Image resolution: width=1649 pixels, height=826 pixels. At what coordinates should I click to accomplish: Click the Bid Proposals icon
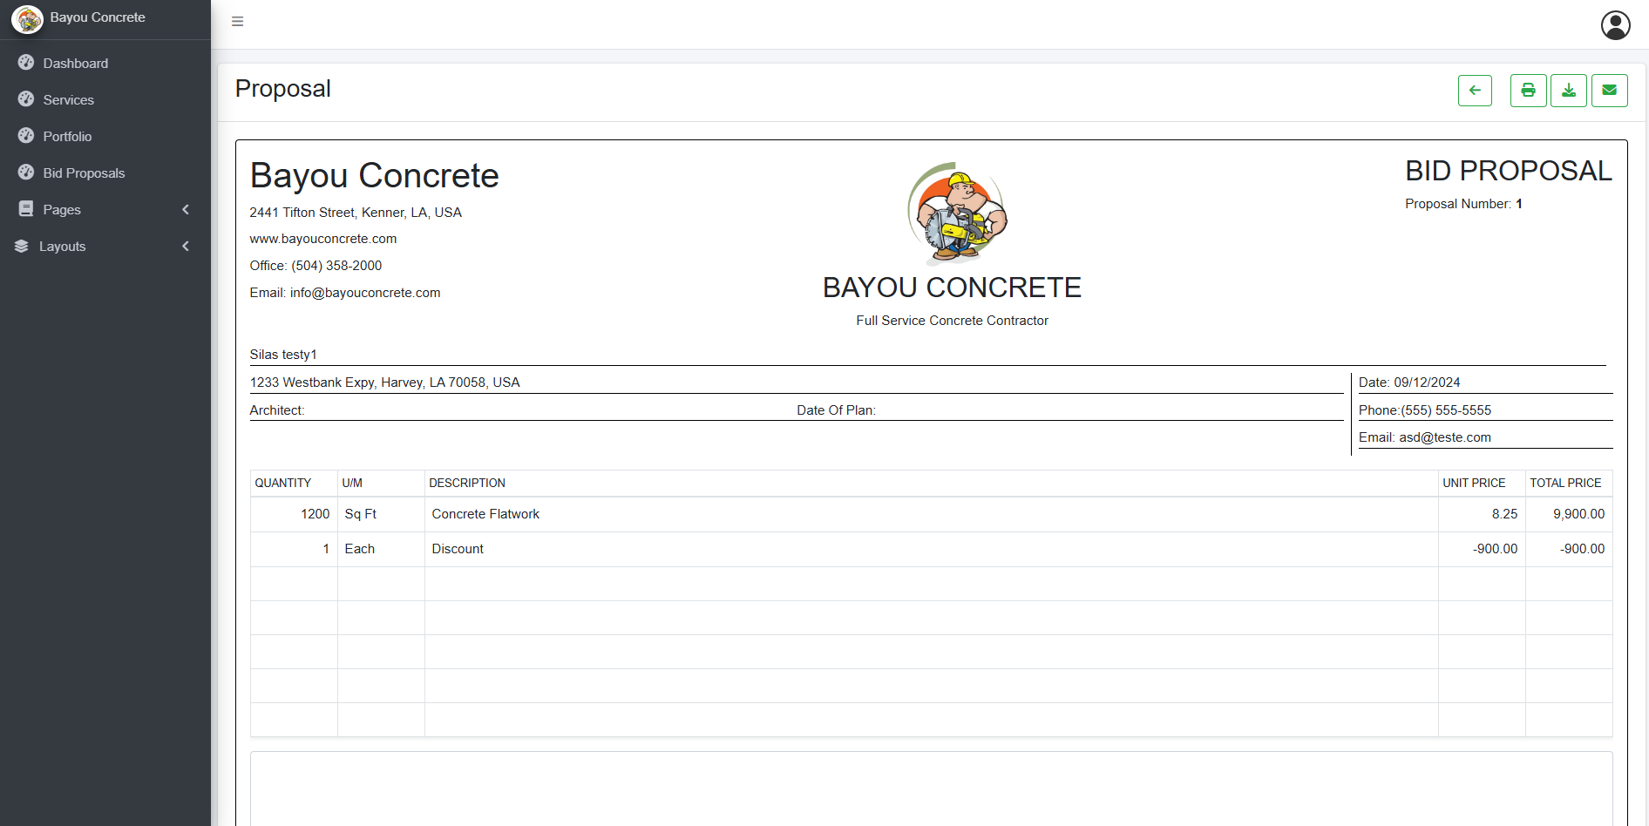(25, 173)
